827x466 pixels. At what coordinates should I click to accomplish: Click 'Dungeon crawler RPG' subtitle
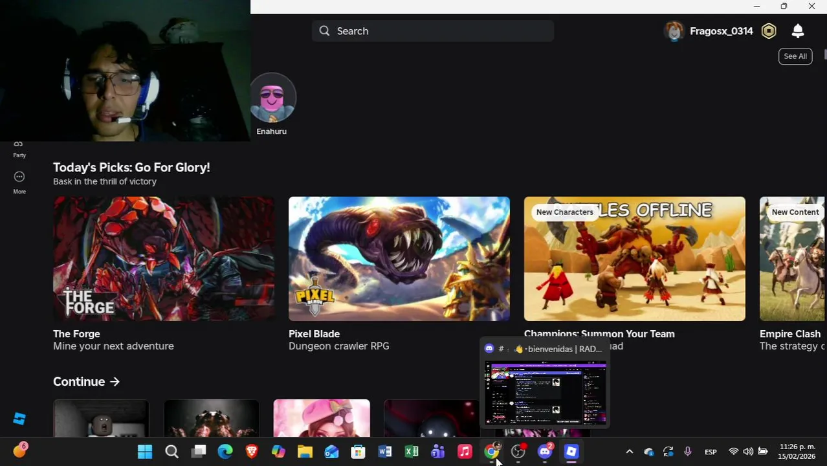click(x=338, y=346)
